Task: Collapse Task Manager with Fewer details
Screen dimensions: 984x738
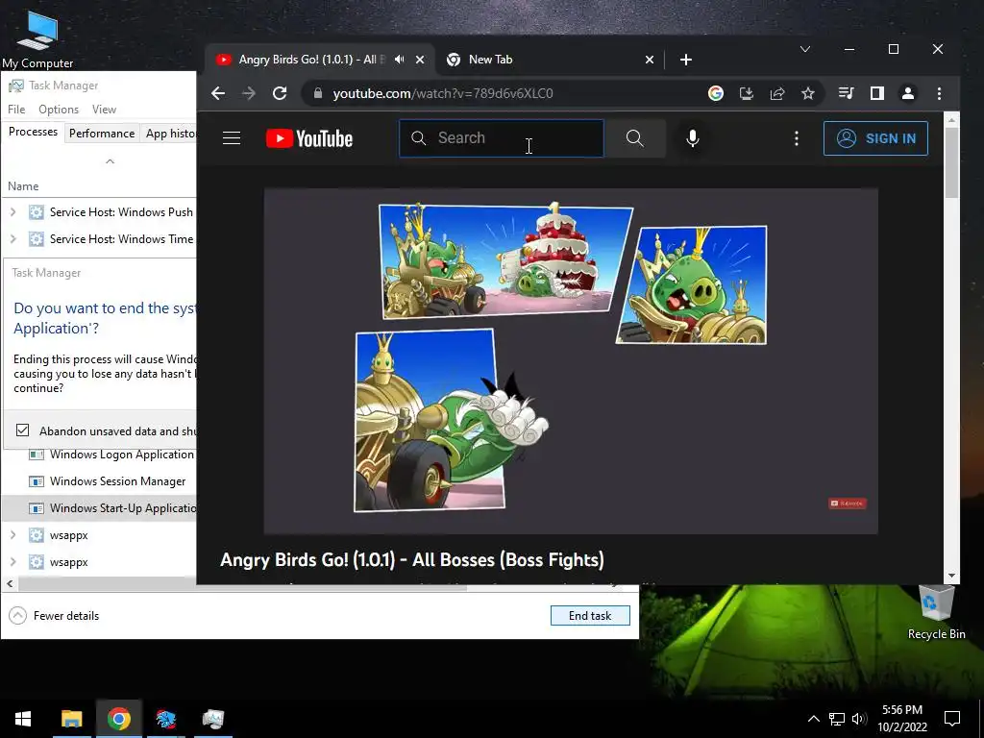Action: click(x=54, y=616)
